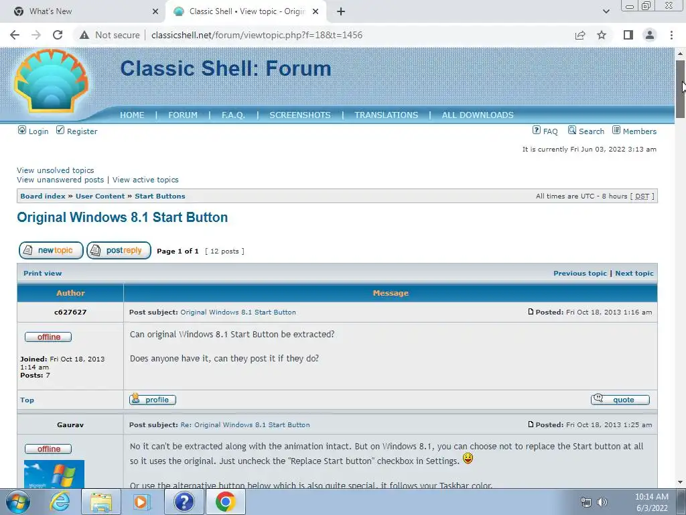The image size is (686, 515).
Task: Click the Login link
Action: pos(38,131)
